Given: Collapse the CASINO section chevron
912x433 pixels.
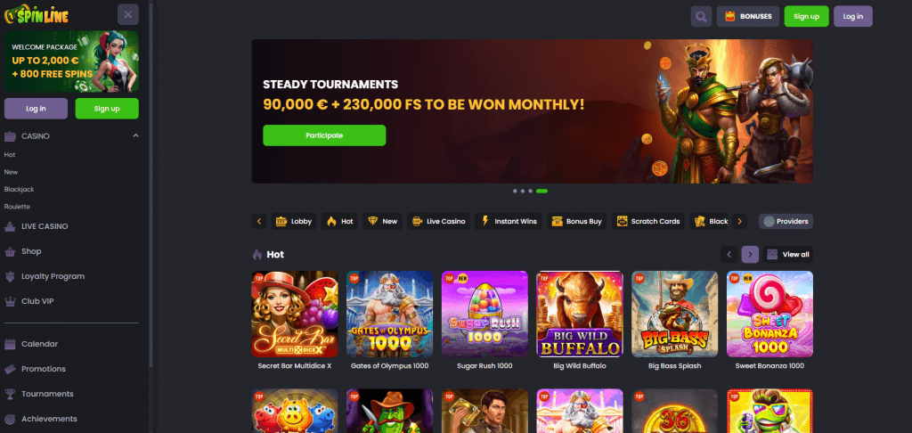Looking at the screenshot, I should click(135, 135).
